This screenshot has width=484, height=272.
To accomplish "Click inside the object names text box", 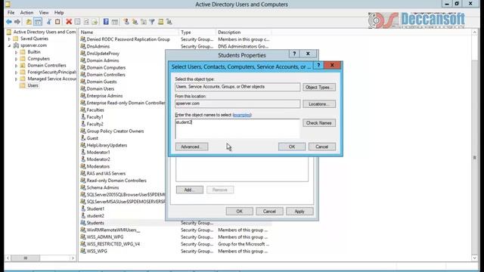I will pyautogui.click(x=237, y=128).
